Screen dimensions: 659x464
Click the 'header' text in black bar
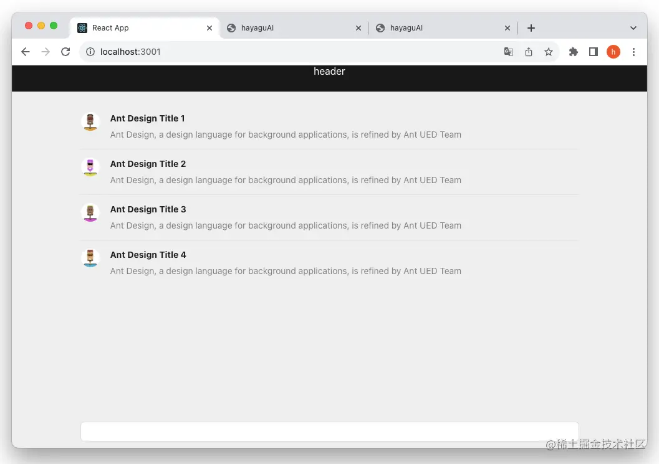pos(329,72)
